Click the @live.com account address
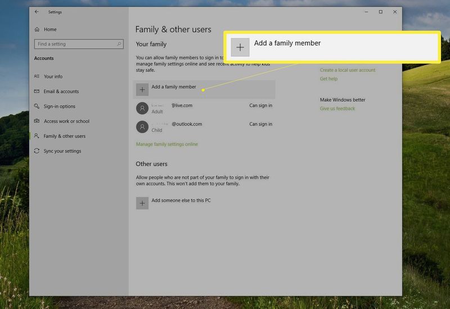Screen dimensions: 450x309 click(182, 106)
